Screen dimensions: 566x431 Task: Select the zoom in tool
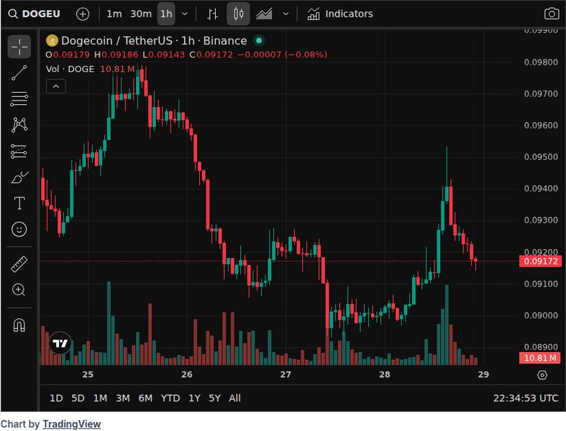click(x=19, y=290)
